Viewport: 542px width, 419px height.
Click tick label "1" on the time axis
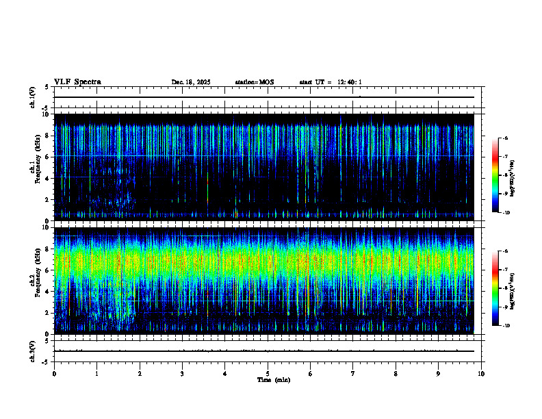96,374
